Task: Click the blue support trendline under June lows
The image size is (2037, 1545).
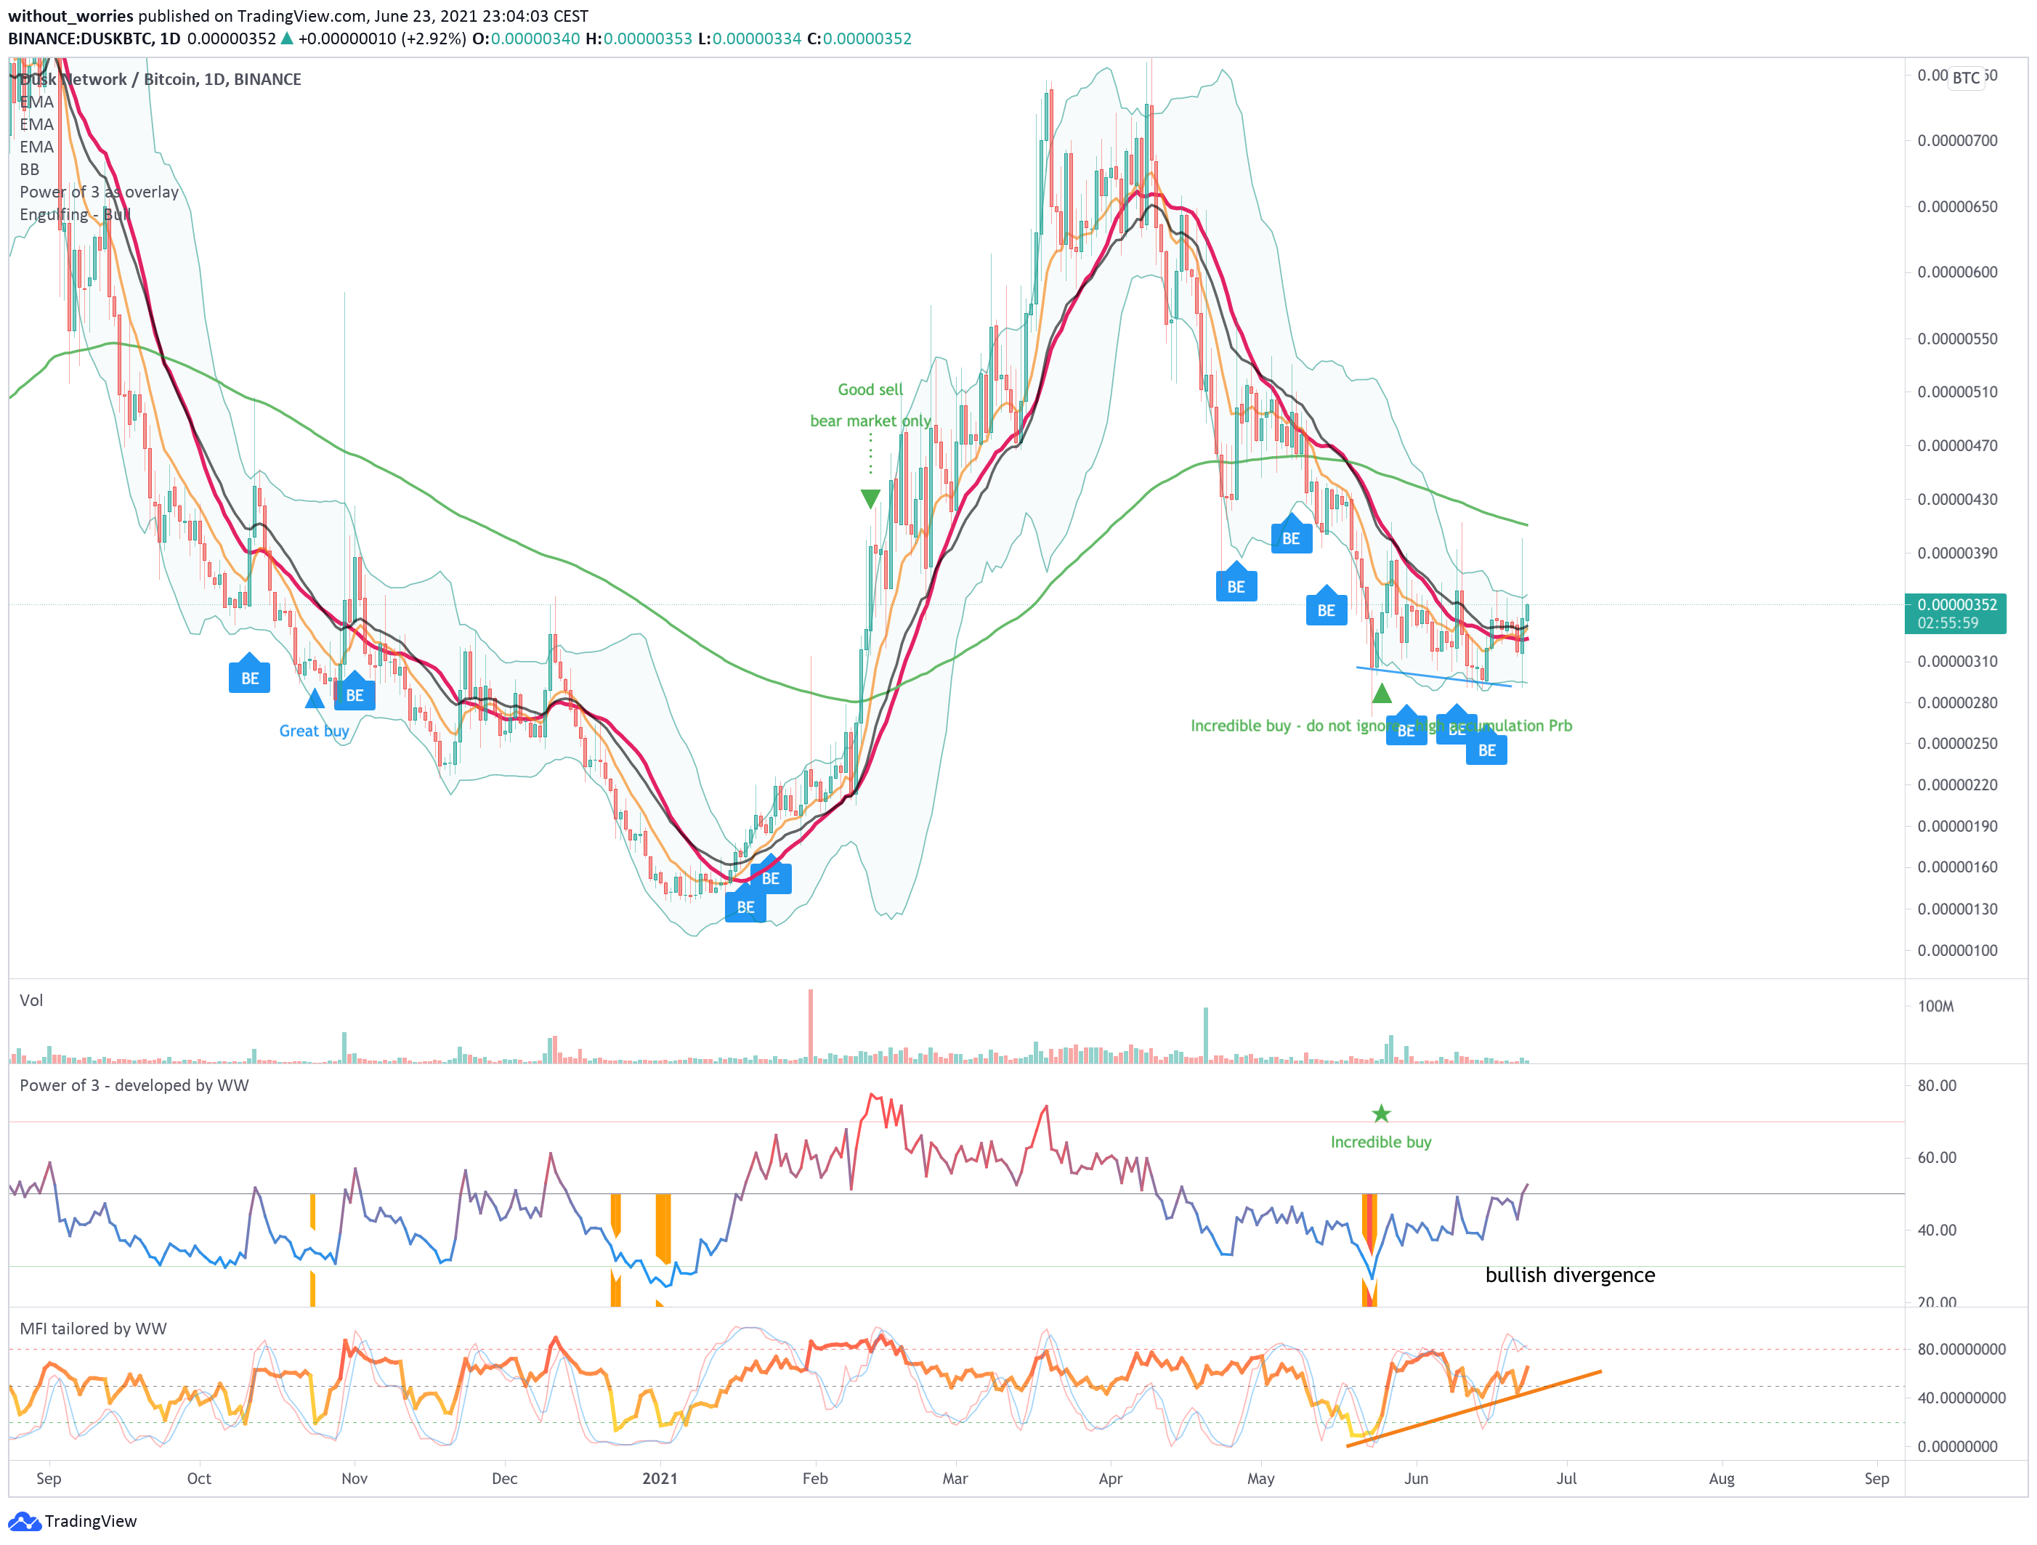Action: [1433, 677]
